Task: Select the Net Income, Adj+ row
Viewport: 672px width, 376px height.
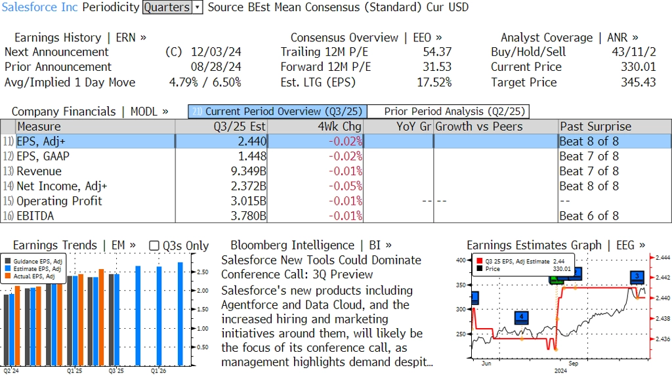Action: [336, 186]
